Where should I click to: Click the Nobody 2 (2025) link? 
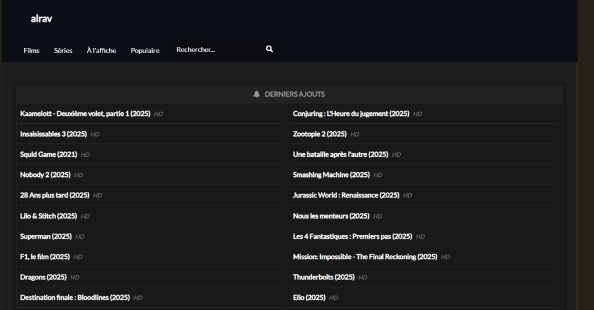point(45,175)
